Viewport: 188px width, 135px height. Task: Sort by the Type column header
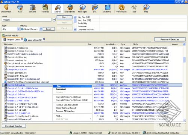coord(125,45)
